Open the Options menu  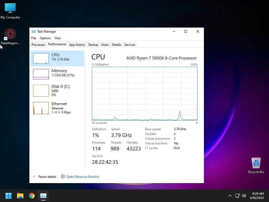[x=45, y=38]
